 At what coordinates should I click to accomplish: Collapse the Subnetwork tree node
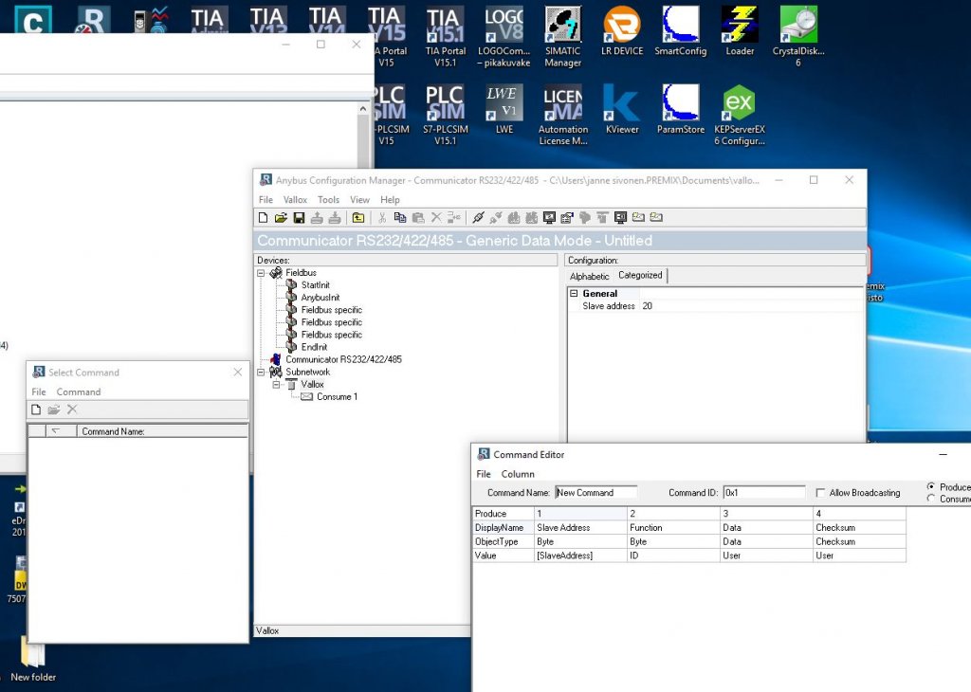(x=262, y=373)
